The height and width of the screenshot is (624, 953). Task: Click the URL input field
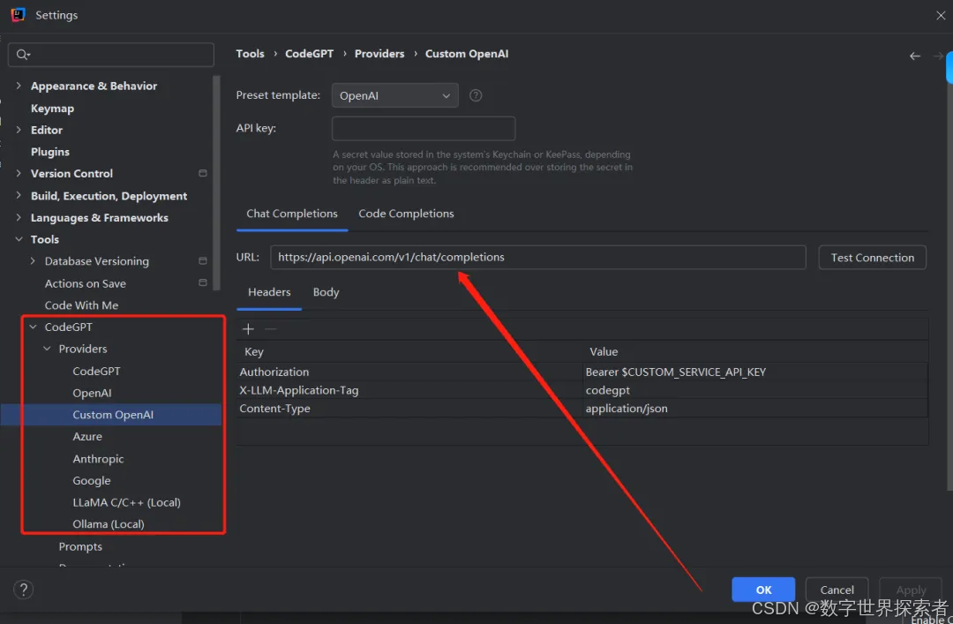(x=538, y=257)
